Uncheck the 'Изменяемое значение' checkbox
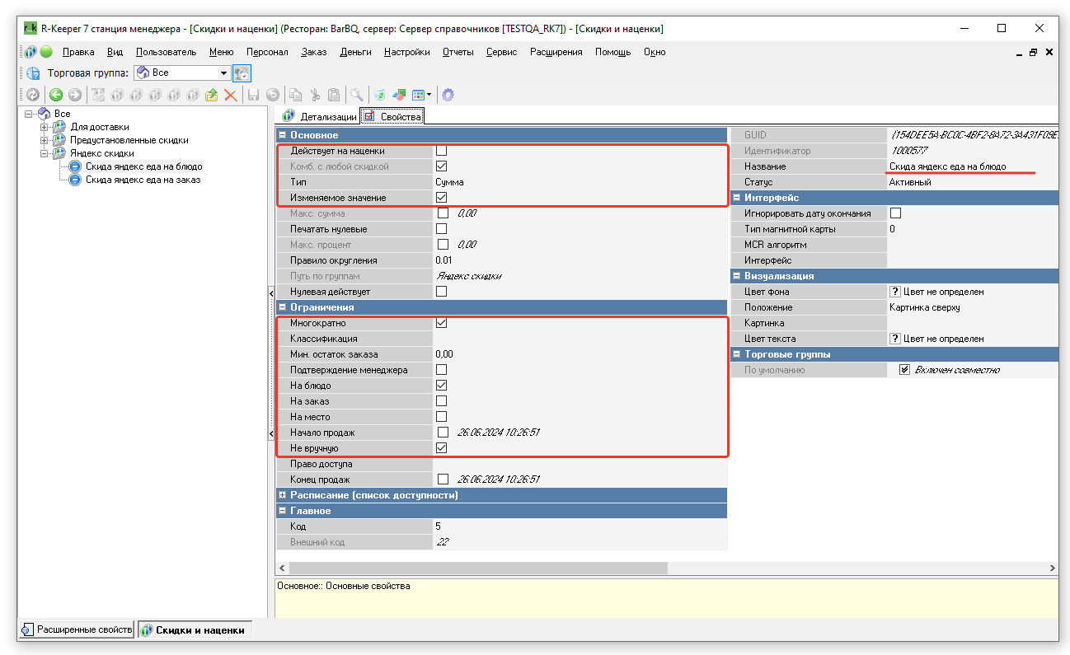The width and height of the screenshot is (1070, 655). coord(442,198)
